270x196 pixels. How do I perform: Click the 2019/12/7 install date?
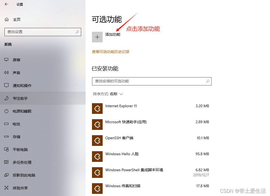click(x=201, y=175)
